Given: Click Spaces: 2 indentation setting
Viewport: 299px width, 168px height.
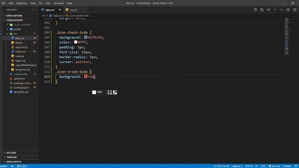Looking at the screenshot, I should (237, 166).
